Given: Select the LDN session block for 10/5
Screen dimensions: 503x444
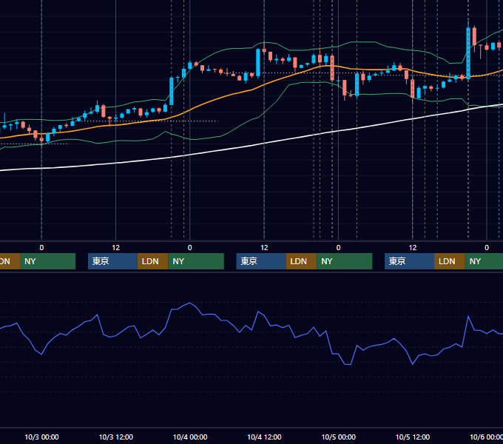Looking at the screenshot, I should [450, 261].
